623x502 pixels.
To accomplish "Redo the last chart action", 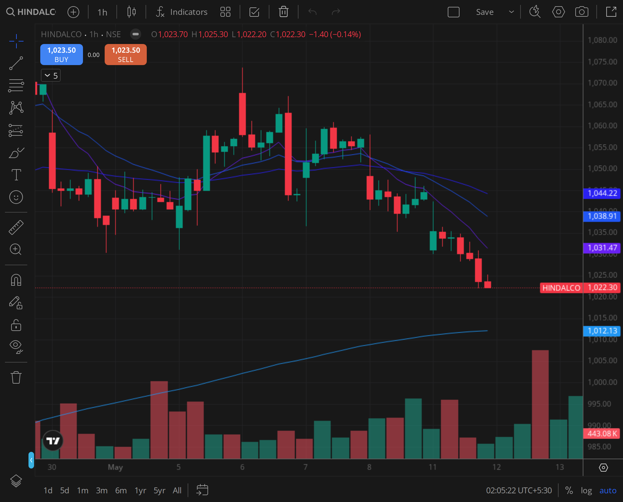I will click(x=336, y=12).
